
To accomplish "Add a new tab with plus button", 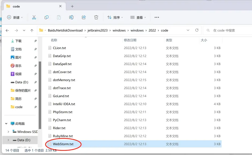I will click(72, 6).
